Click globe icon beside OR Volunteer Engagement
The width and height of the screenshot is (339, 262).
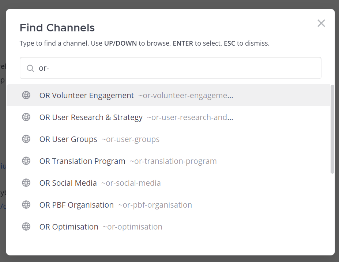coord(26,95)
